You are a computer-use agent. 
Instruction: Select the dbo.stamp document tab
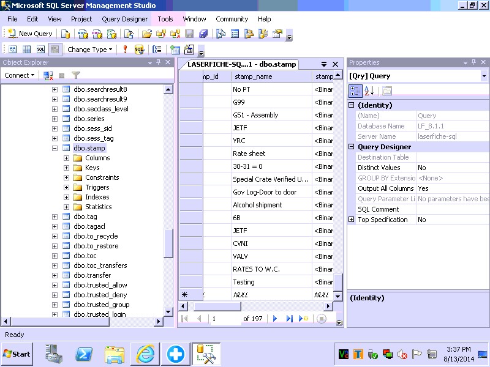pyautogui.click(x=241, y=64)
